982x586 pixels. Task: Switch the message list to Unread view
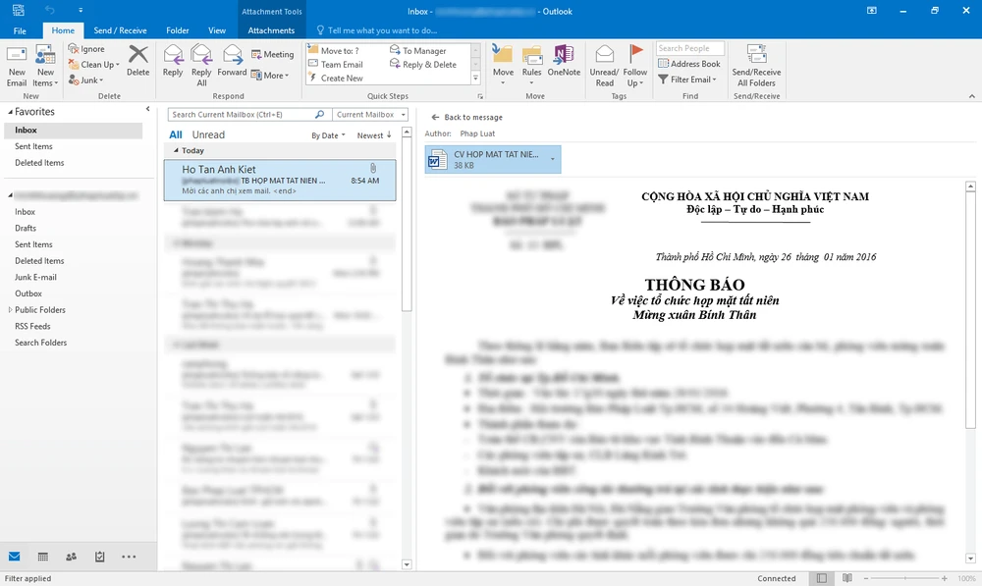207,134
